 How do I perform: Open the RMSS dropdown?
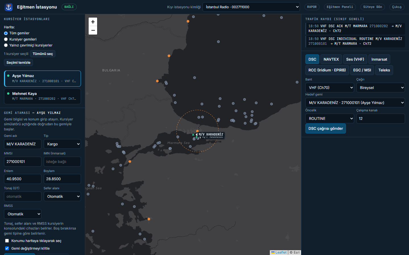tap(23, 214)
